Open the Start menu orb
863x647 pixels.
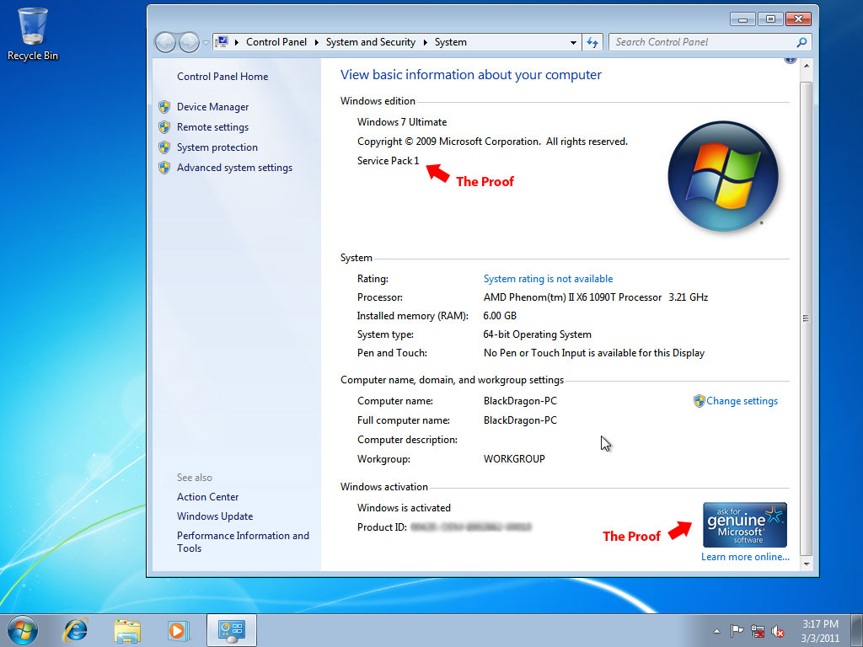point(23,630)
